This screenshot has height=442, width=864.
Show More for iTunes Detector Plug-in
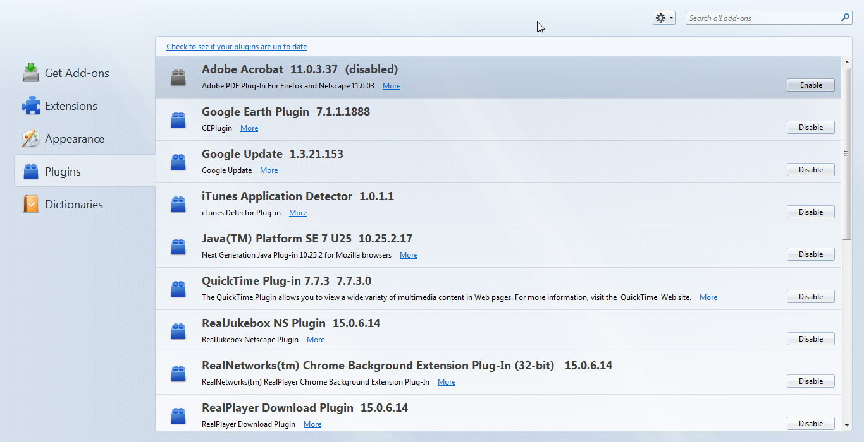click(298, 213)
